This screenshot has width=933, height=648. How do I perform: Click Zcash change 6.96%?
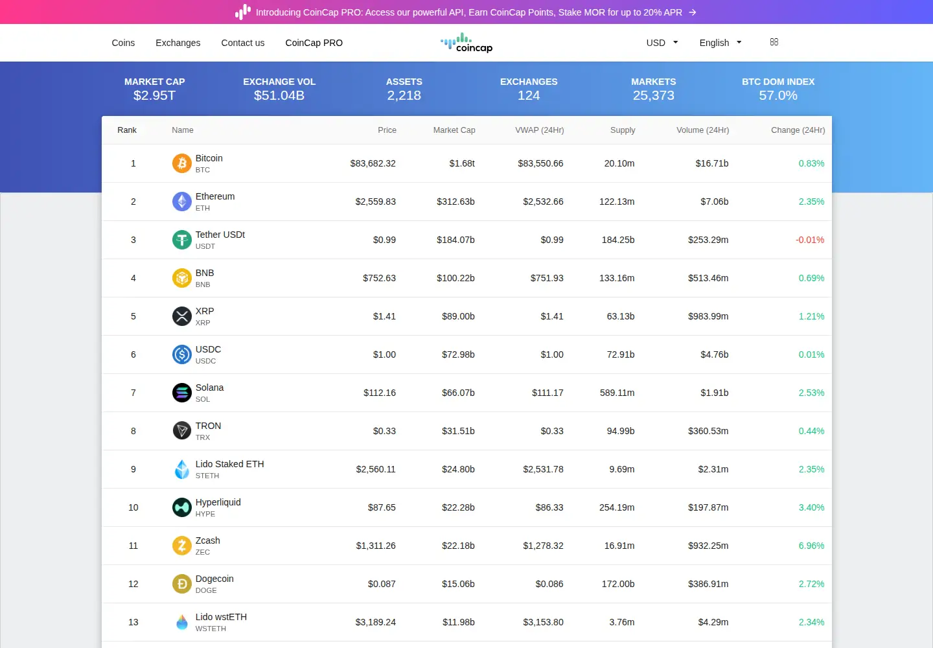(x=811, y=546)
